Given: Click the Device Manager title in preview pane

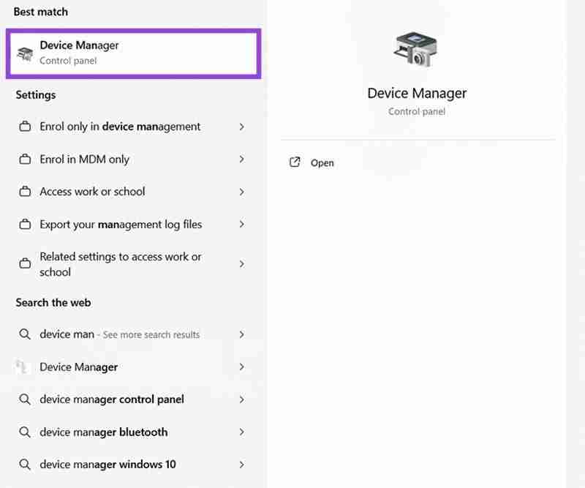Looking at the screenshot, I should coord(417,94).
